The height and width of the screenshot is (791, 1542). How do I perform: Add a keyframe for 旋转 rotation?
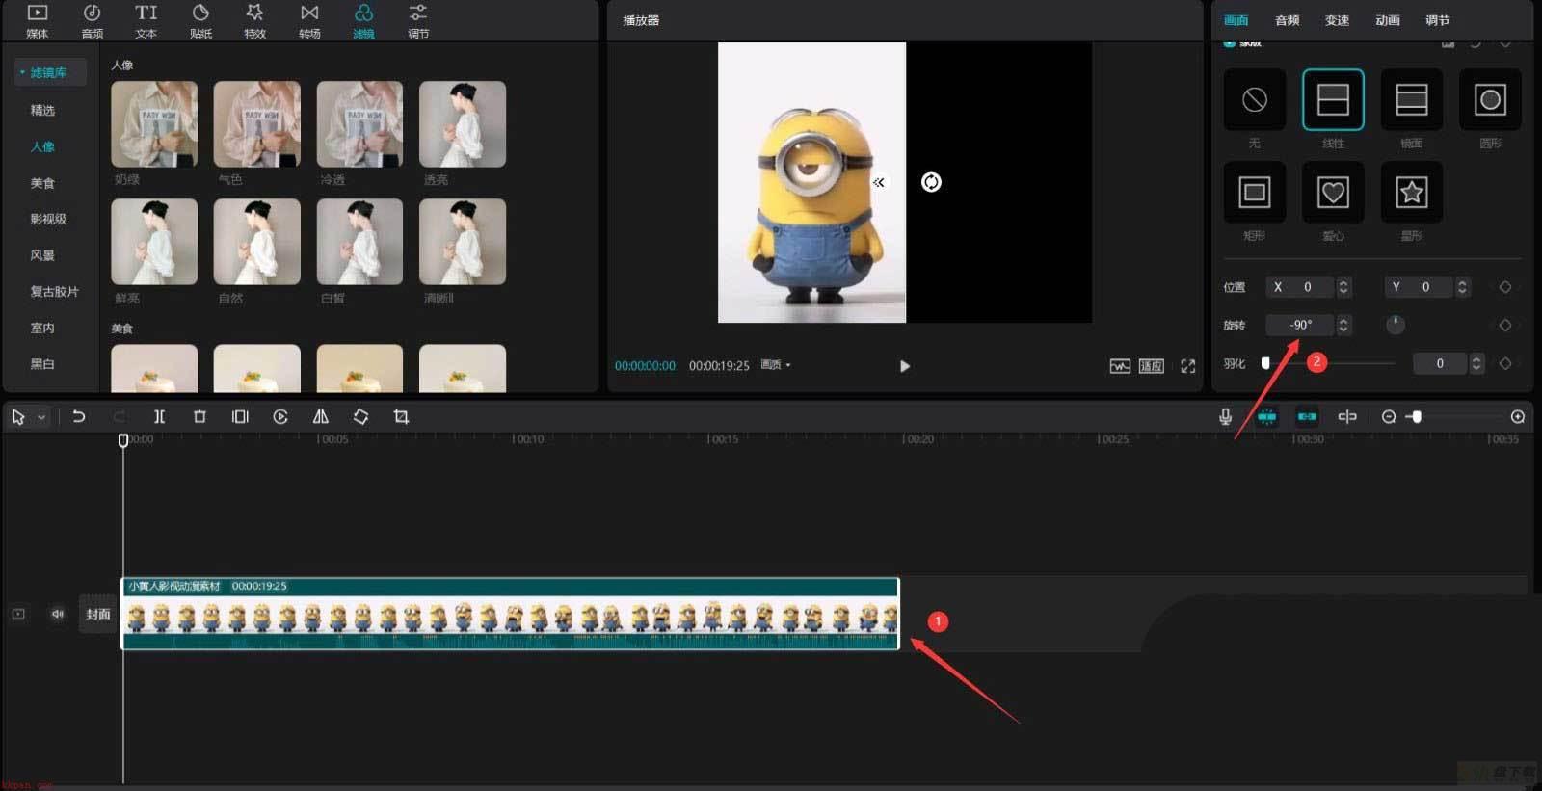coord(1505,325)
